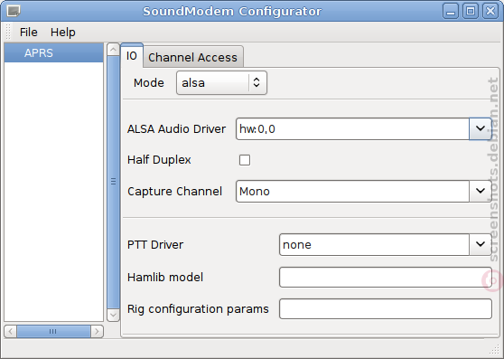The image size is (504, 359).
Task: Click the PTT Driver none field
Action: click(x=374, y=244)
